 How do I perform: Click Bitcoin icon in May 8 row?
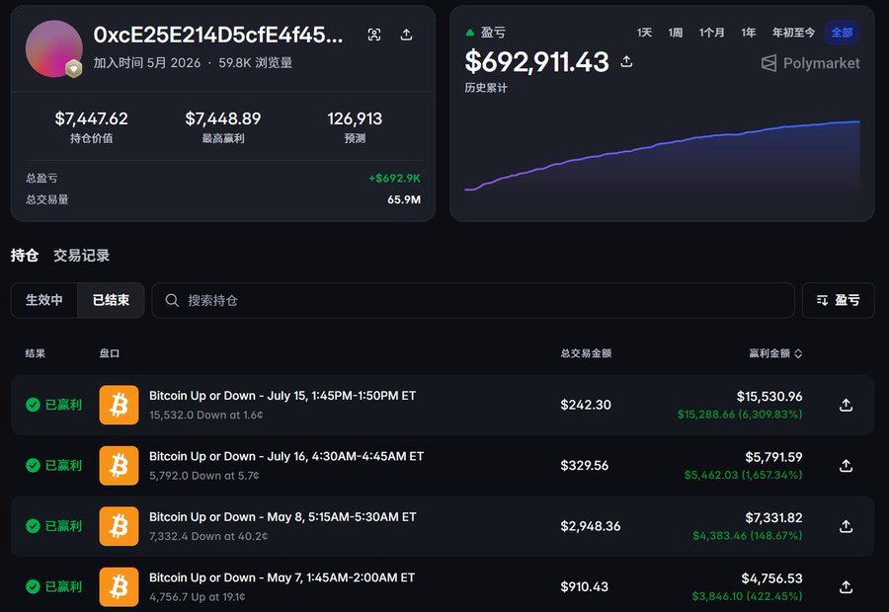[119, 526]
